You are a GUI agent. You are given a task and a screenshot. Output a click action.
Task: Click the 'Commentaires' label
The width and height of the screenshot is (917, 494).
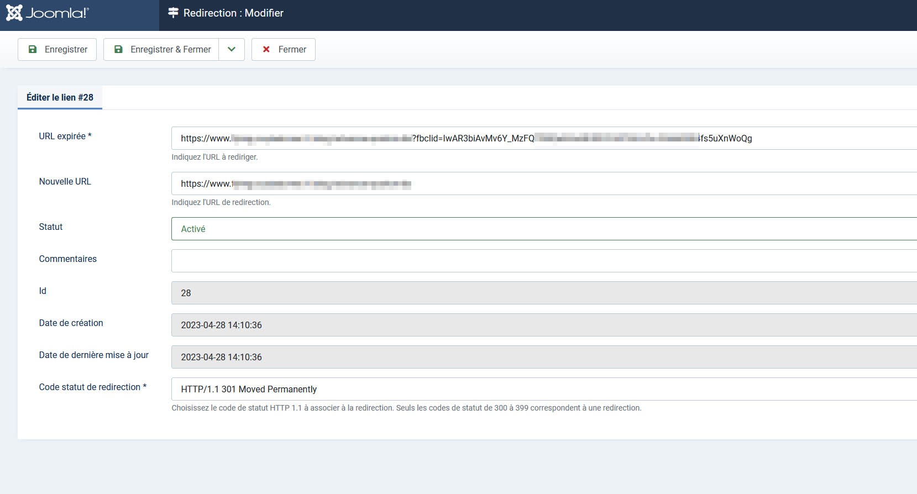pos(67,259)
